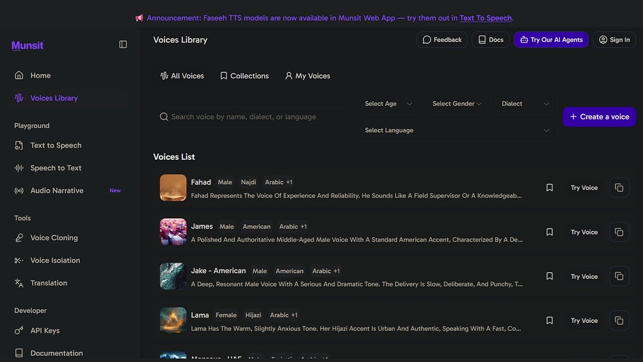Open Voice Isolation from sidebar
643x362 pixels.
(55, 260)
